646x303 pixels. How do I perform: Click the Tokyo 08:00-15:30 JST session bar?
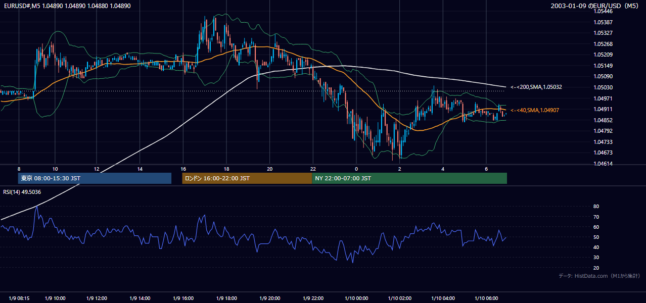(x=95, y=178)
